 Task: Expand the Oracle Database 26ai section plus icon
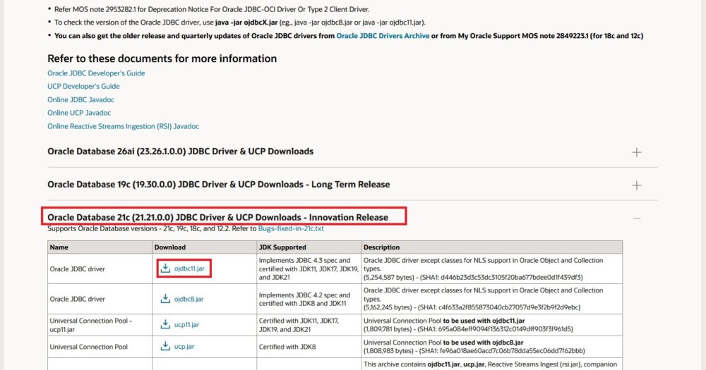(x=637, y=152)
